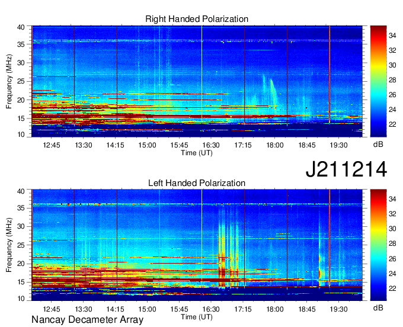
Task: Click the 34 value on Right Handed colorbar
Action: coord(392,36)
